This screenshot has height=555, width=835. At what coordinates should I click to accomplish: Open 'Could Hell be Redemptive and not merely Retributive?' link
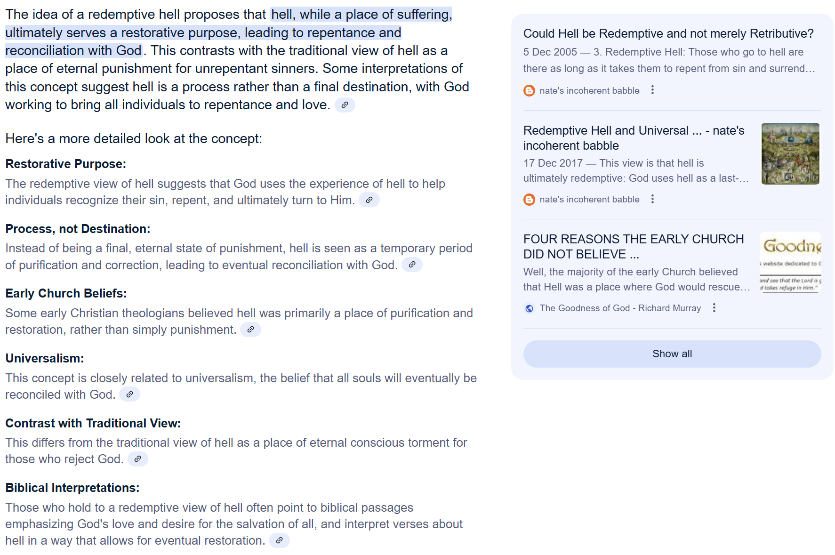click(668, 34)
